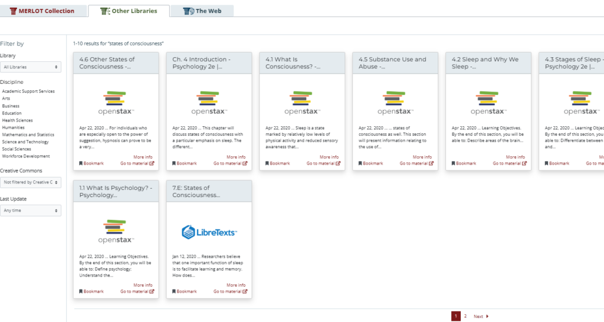Select the Other Libraries tab

tap(129, 11)
